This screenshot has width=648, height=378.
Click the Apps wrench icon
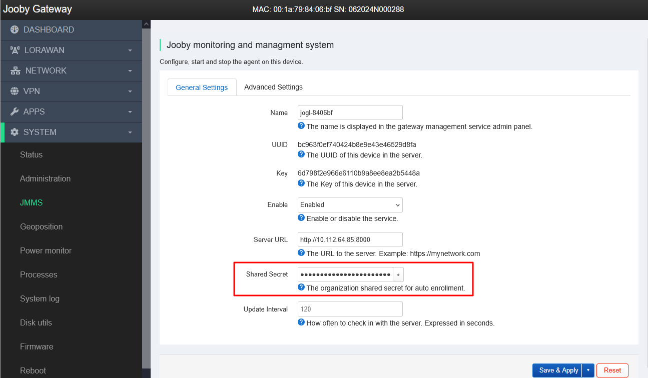[x=15, y=112]
